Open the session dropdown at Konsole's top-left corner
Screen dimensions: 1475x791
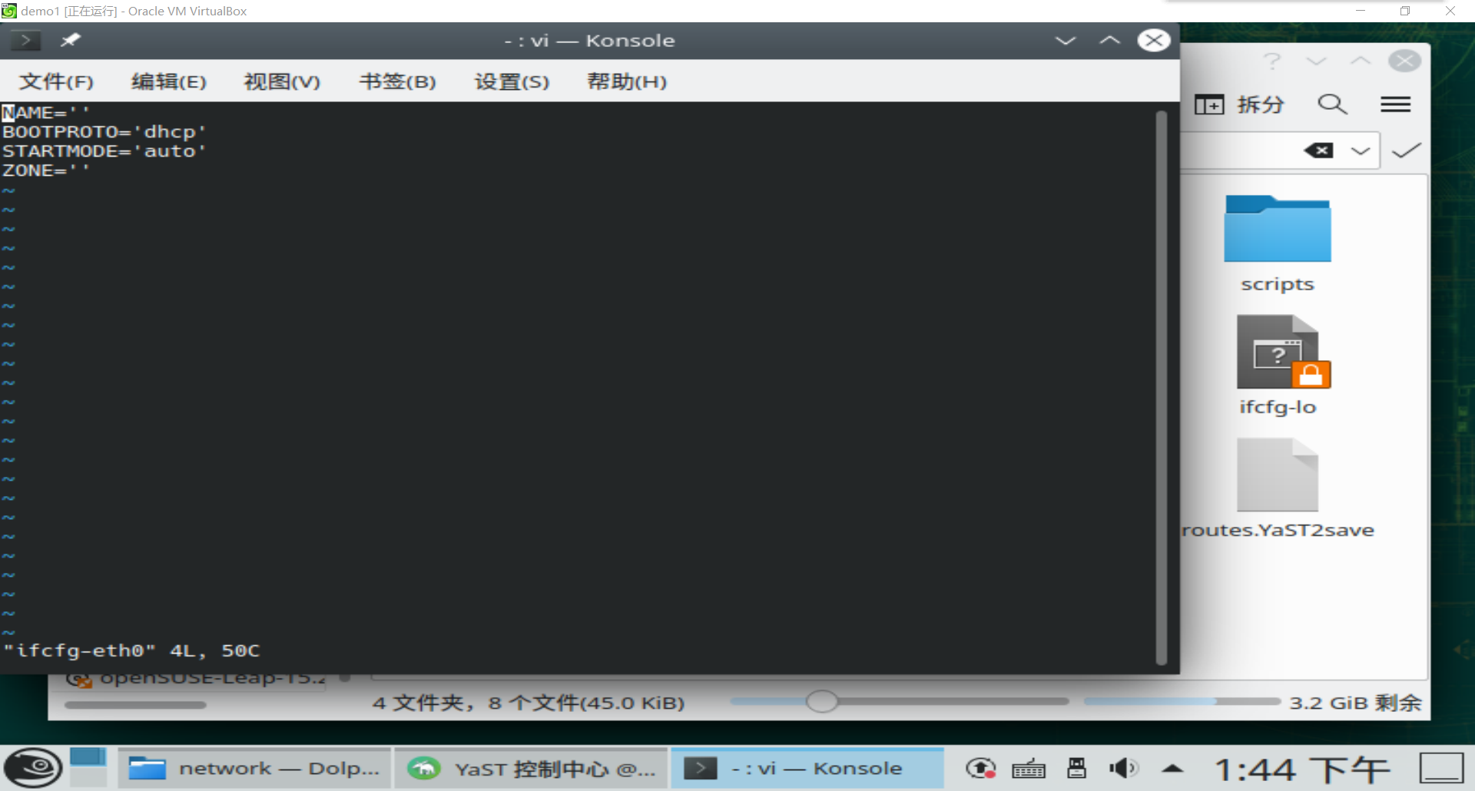[24, 40]
